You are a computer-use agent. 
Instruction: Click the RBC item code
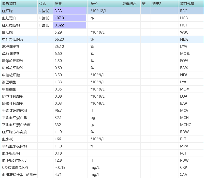[183, 11]
